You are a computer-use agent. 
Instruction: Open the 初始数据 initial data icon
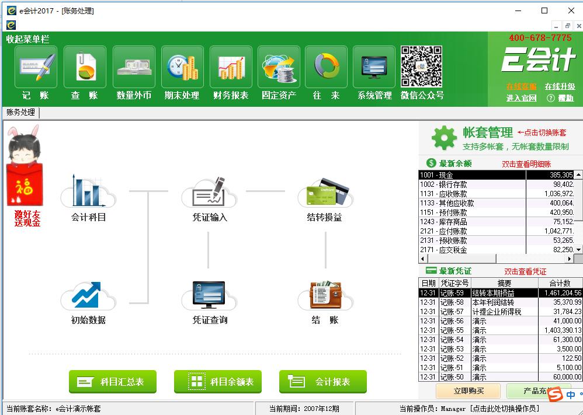(88, 295)
